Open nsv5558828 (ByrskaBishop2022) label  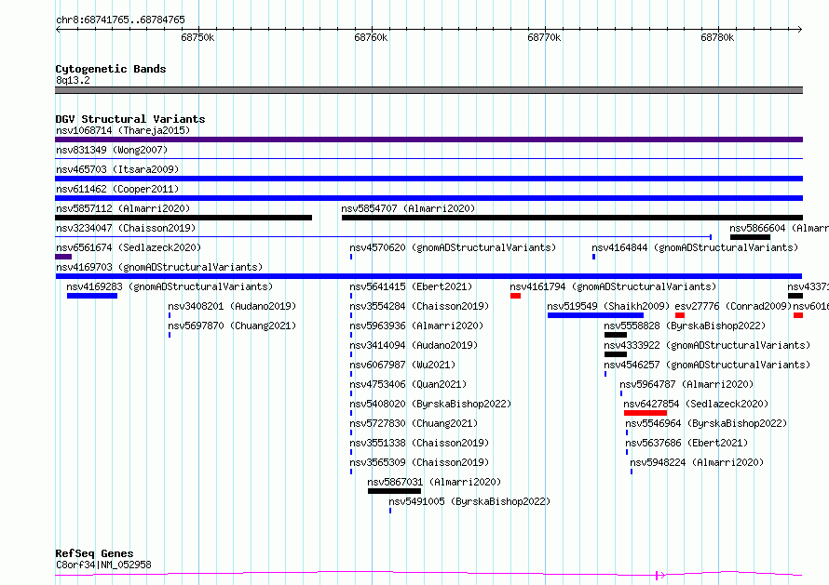tap(685, 326)
